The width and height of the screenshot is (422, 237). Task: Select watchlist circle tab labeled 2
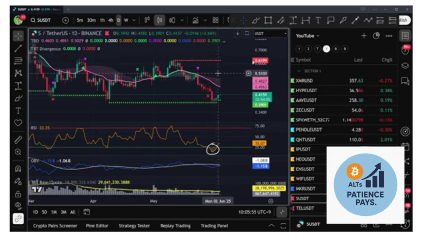pos(308,49)
